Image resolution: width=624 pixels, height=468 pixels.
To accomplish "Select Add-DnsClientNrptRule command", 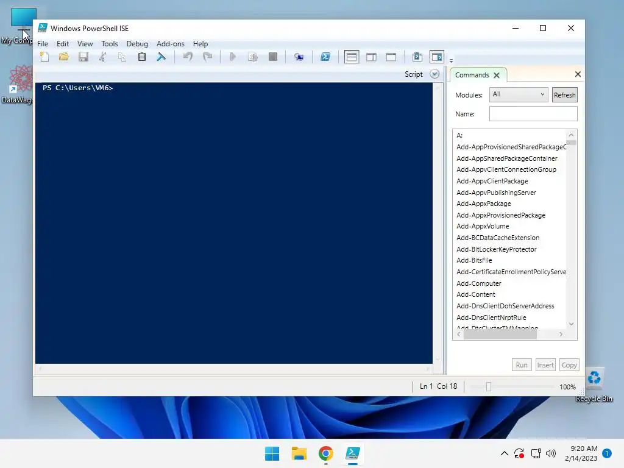I will (x=491, y=317).
